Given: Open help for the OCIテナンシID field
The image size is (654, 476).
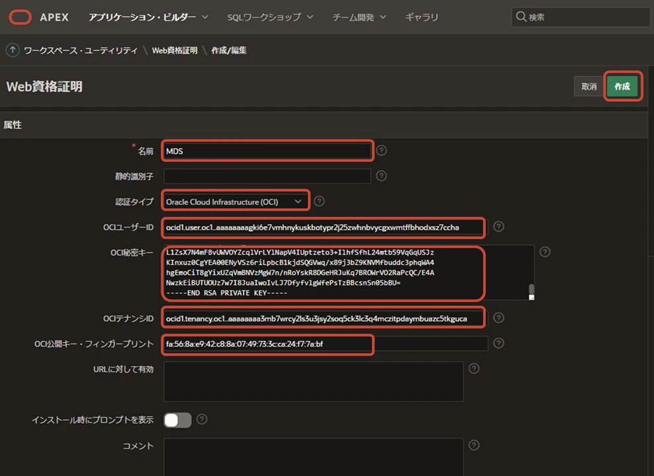Looking at the screenshot, I should (498, 318).
